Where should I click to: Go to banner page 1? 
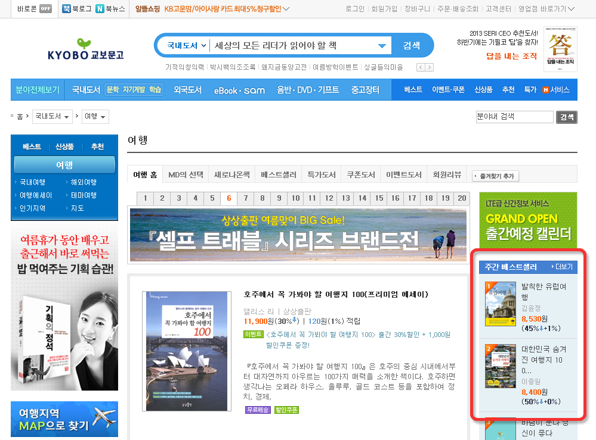[x=145, y=198]
